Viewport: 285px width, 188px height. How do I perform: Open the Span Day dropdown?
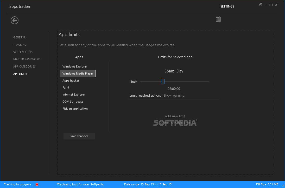(x=180, y=71)
